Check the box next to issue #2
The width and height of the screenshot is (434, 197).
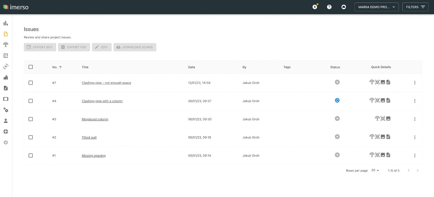tap(31, 137)
